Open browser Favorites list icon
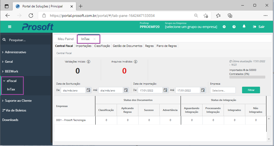The height and width of the screenshot is (146, 274). click(x=218, y=16)
